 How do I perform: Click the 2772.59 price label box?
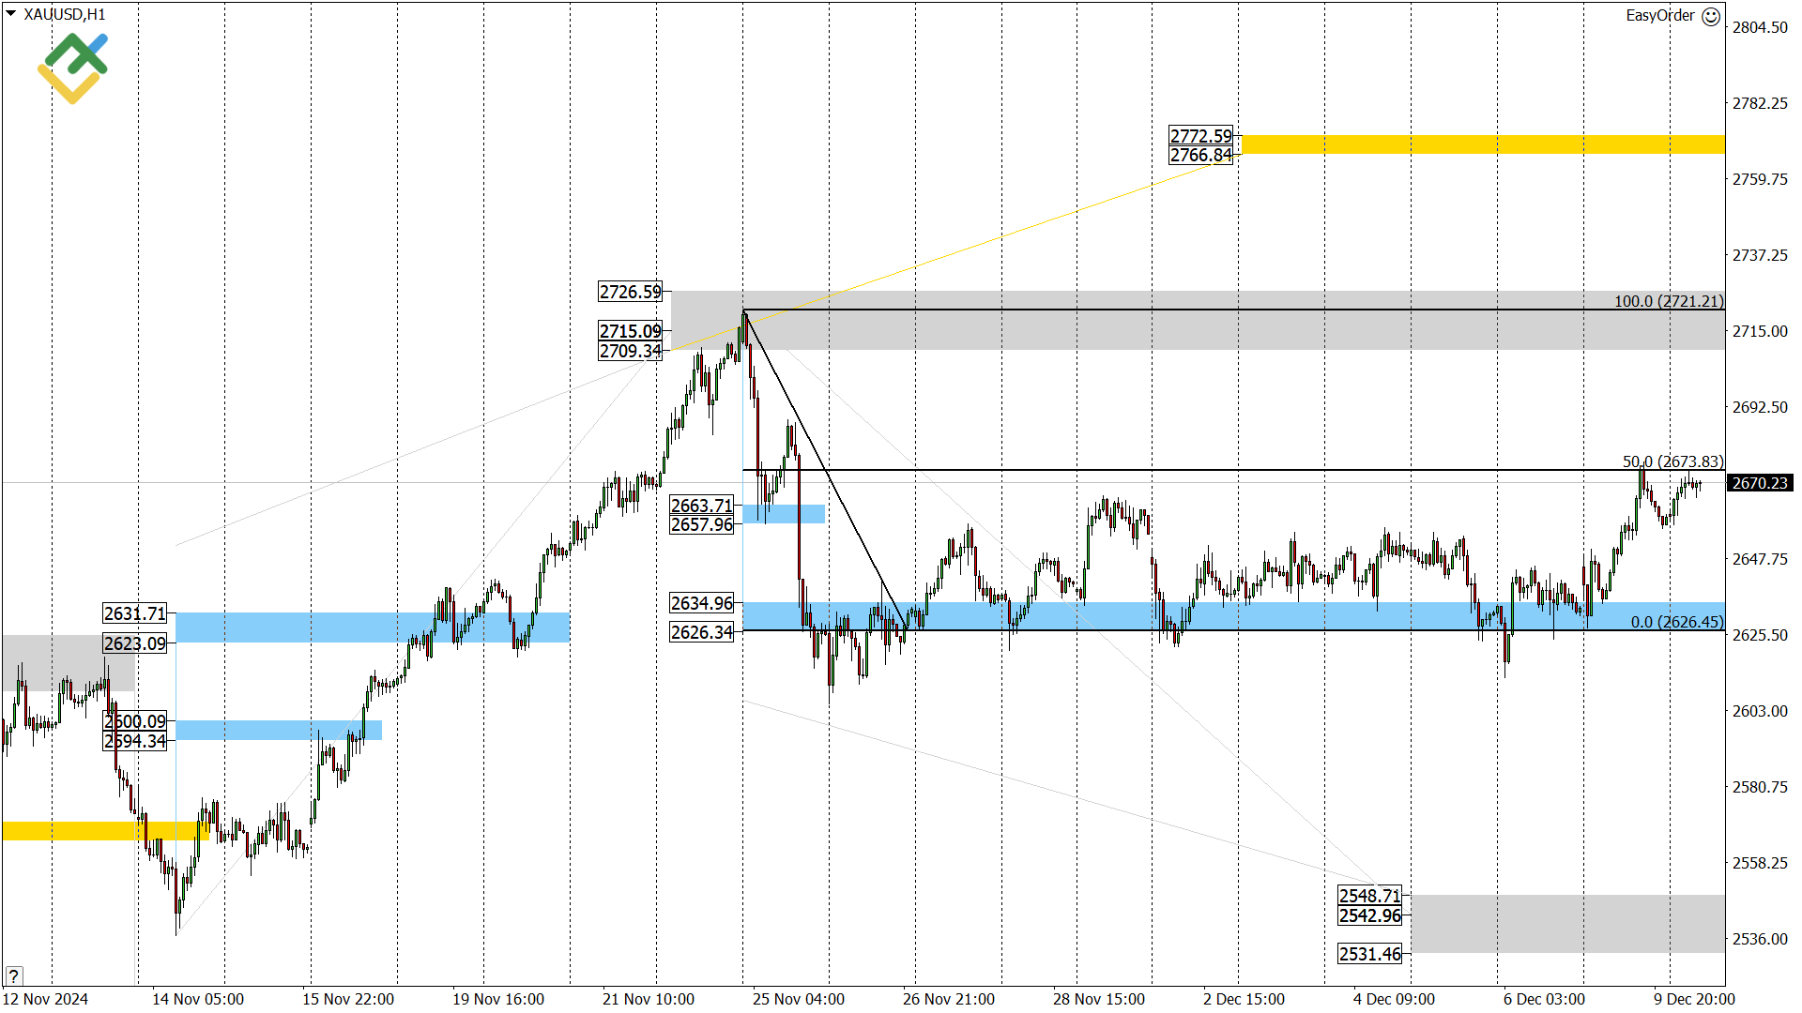point(1200,136)
